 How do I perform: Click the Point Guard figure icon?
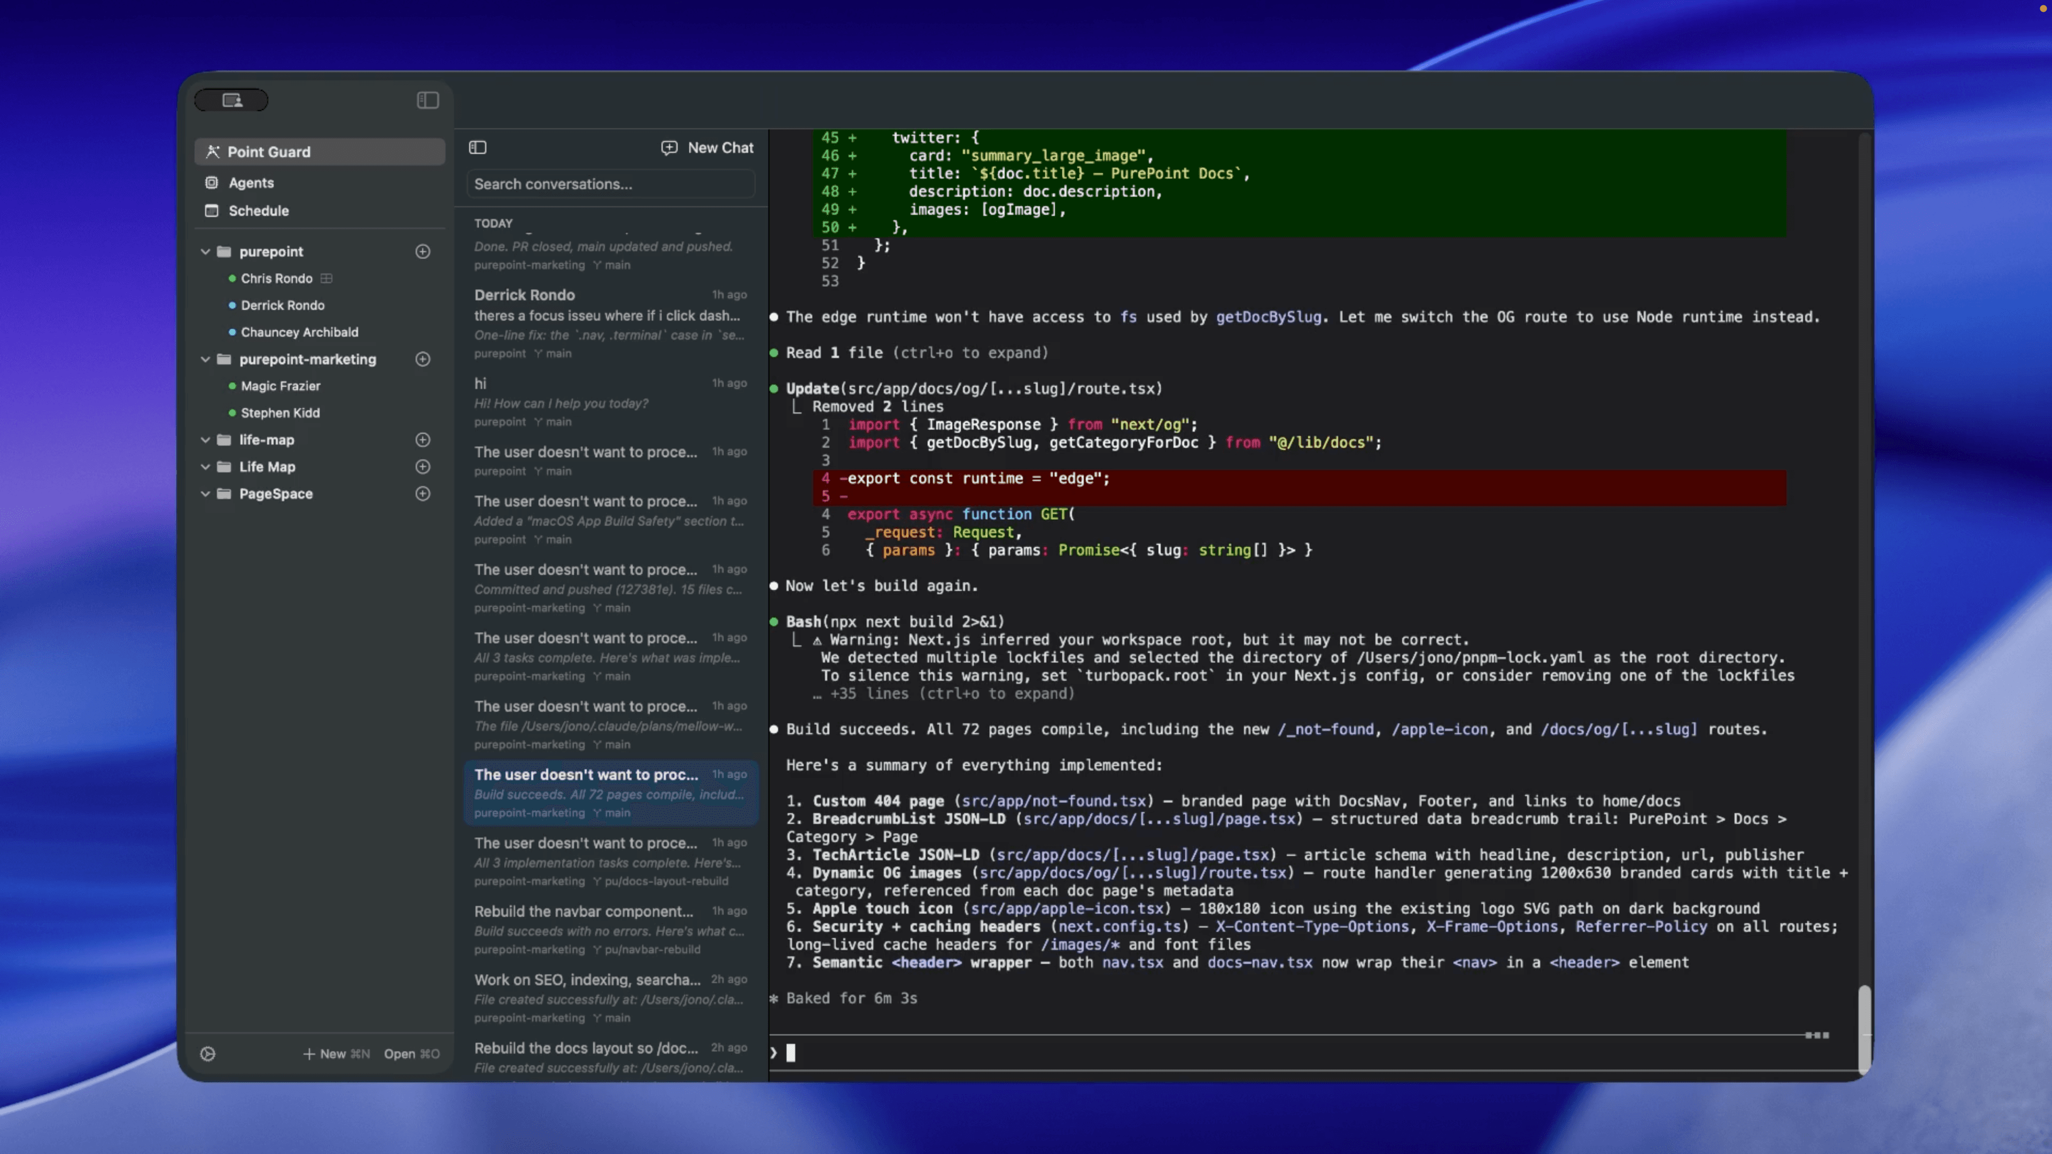point(213,151)
